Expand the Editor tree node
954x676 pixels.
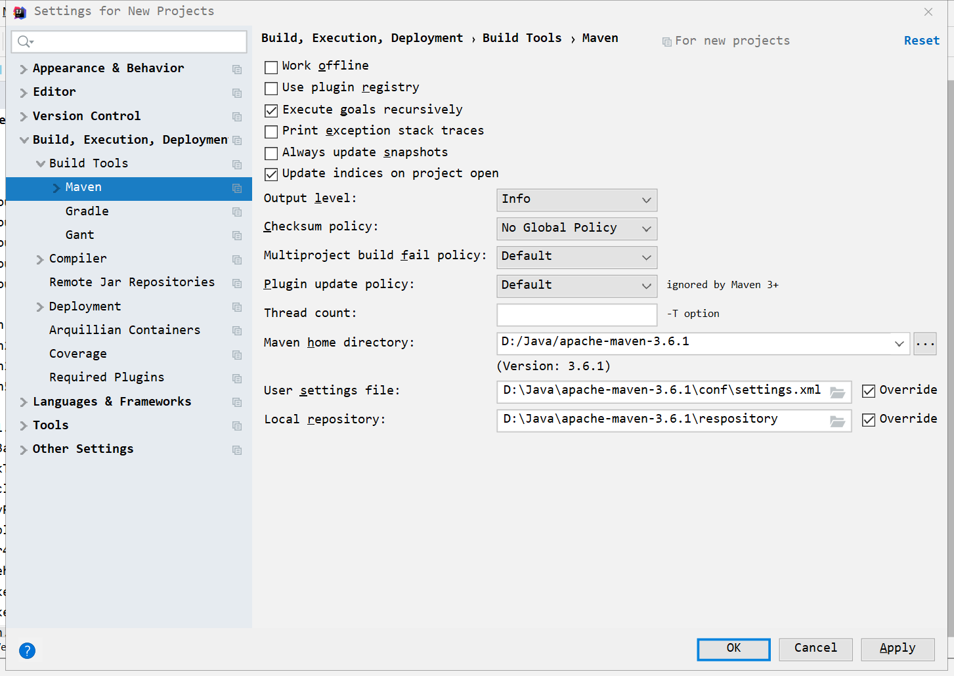tap(24, 93)
